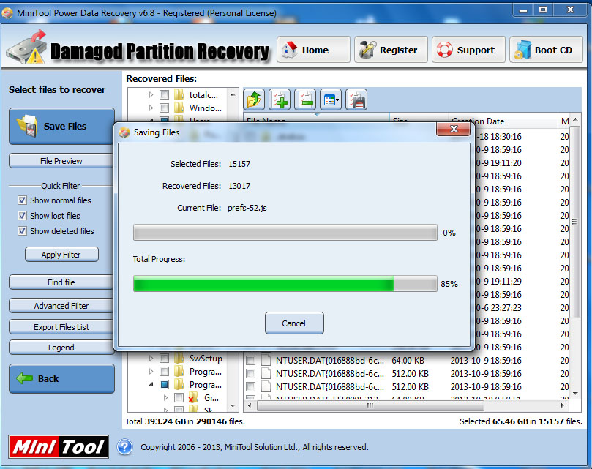Click the folder tree scroll down arrow
Image resolution: width=592 pixels, height=469 pixels.
pyautogui.click(x=233, y=406)
